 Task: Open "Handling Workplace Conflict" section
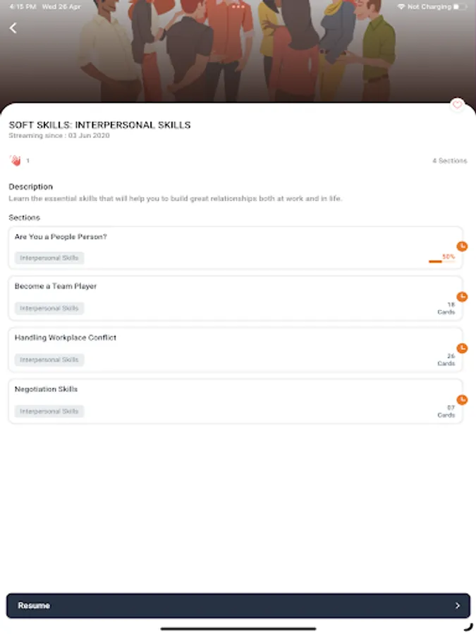click(236, 349)
